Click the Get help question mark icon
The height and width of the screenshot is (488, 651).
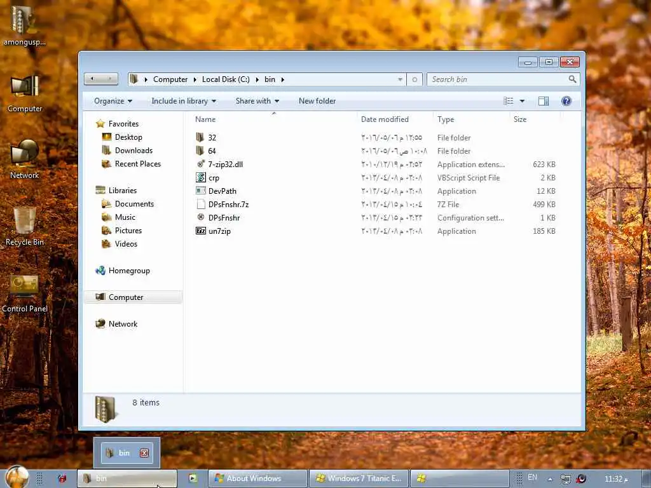pyautogui.click(x=566, y=101)
